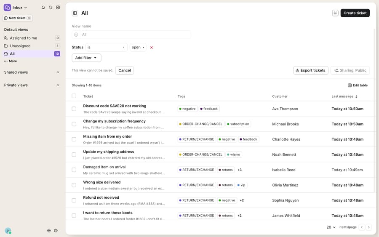This screenshot has width=379, height=237.
Task: Select the Update my shipping address checkbox
Action: pos(74,154)
